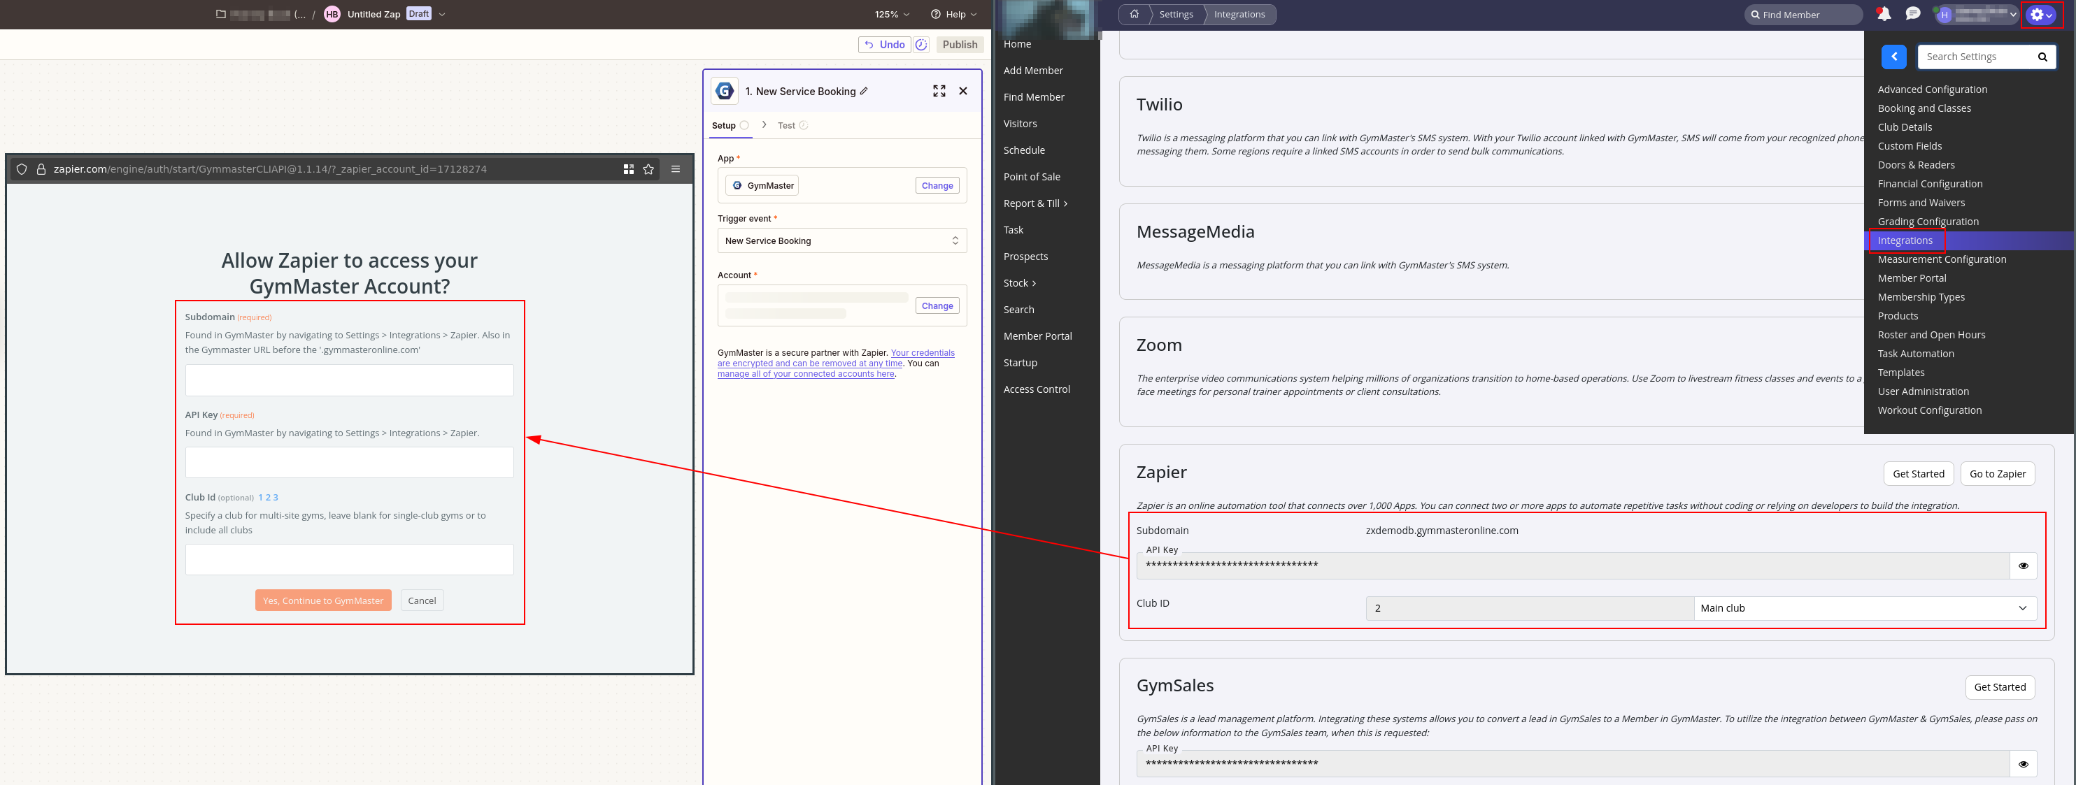
Task: Select Integrations in settings list
Action: (1905, 240)
